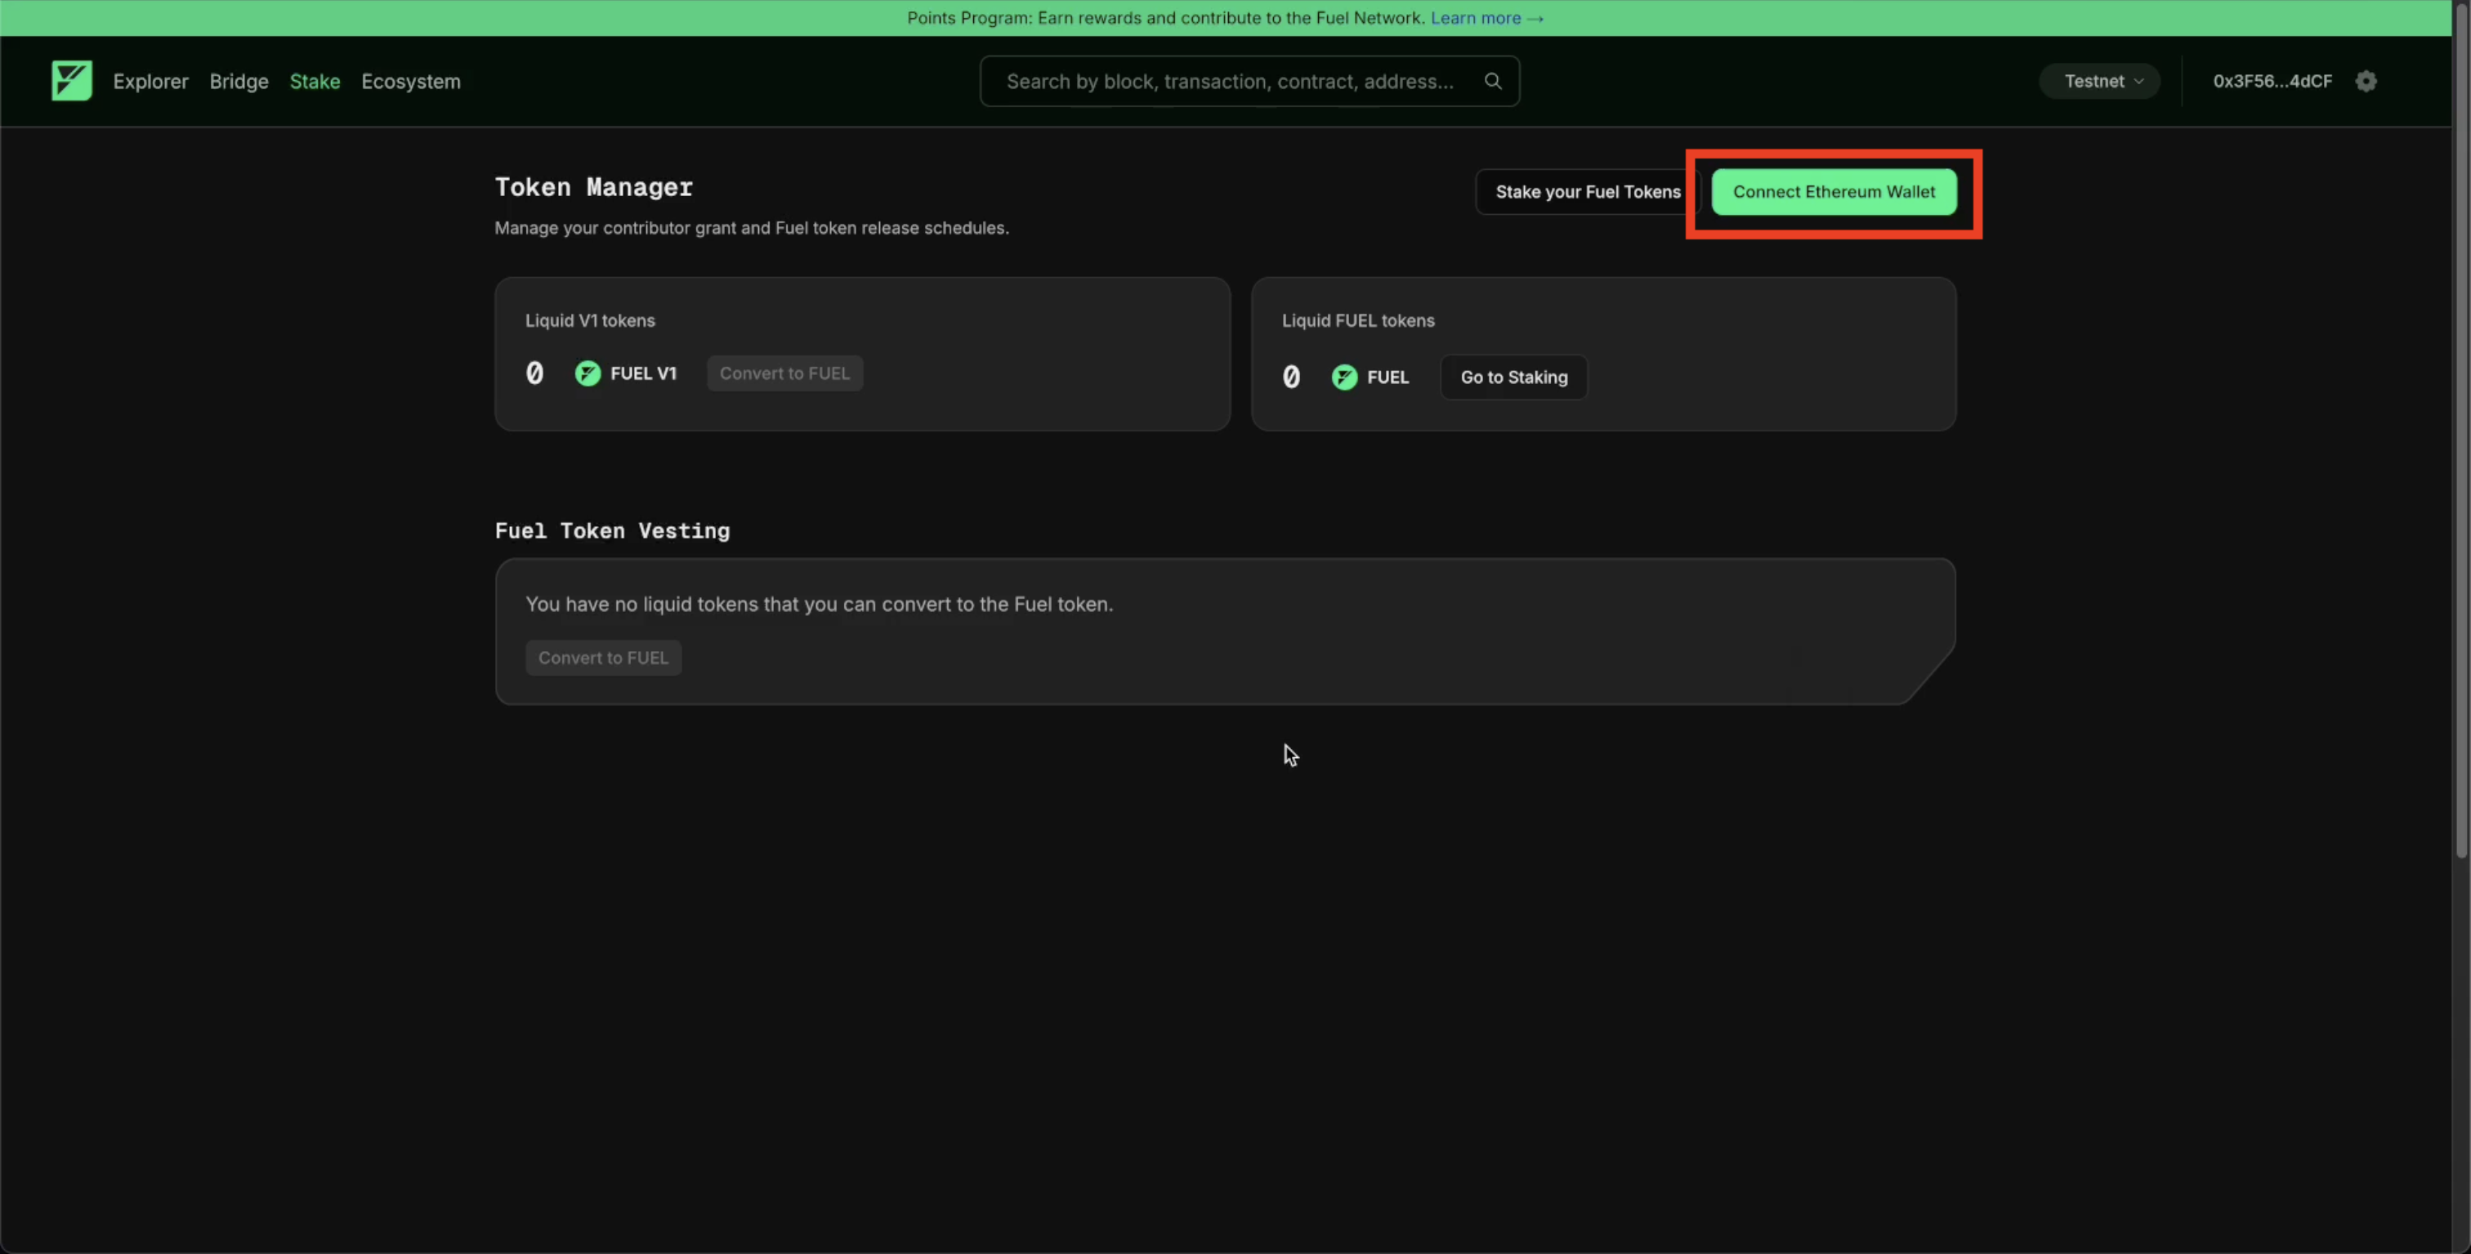
Task: Click Convert to FUEL beside FUEL V1
Action: point(784,373)
